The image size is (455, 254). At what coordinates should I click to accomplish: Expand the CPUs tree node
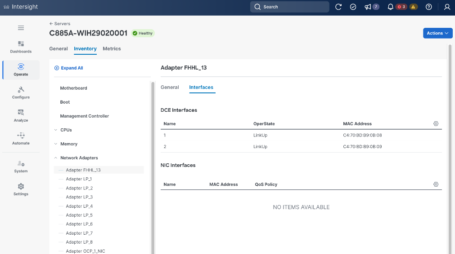pyautogui.click(x=55, y=130)
